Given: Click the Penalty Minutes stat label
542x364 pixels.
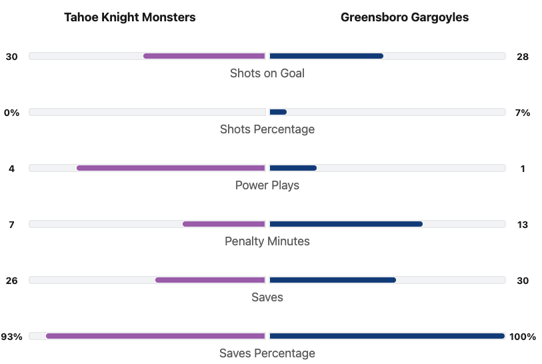Looking at the screenshot, I should [x=267, y=241].
